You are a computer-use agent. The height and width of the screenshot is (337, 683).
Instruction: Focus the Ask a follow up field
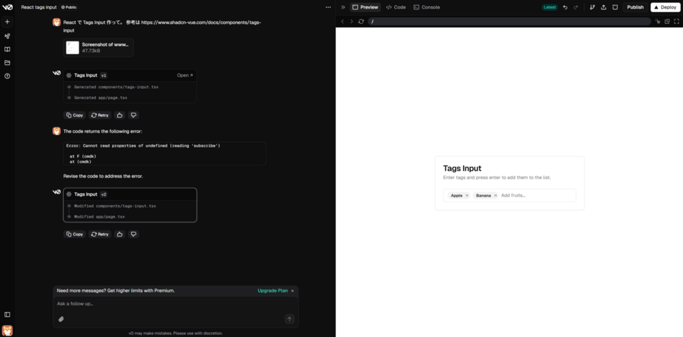click(176, 304)
